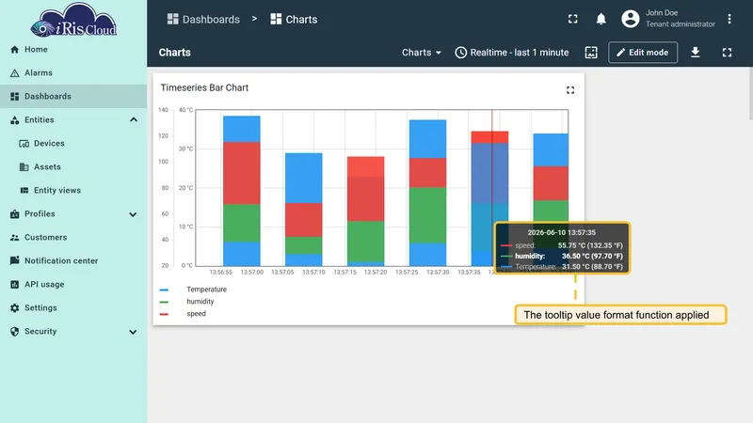Open the user account kebab menu
753x423 pixels.
click(729, 19)
